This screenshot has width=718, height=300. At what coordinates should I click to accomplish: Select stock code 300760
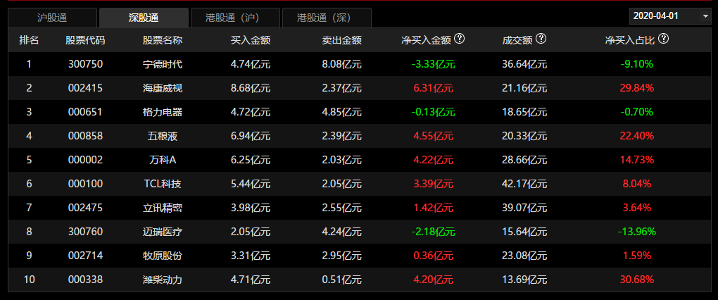(85, 232)
